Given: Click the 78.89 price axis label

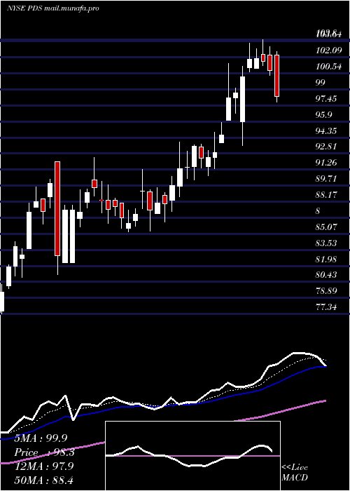Looking at the screenshot, I should [x=326, y=291].
